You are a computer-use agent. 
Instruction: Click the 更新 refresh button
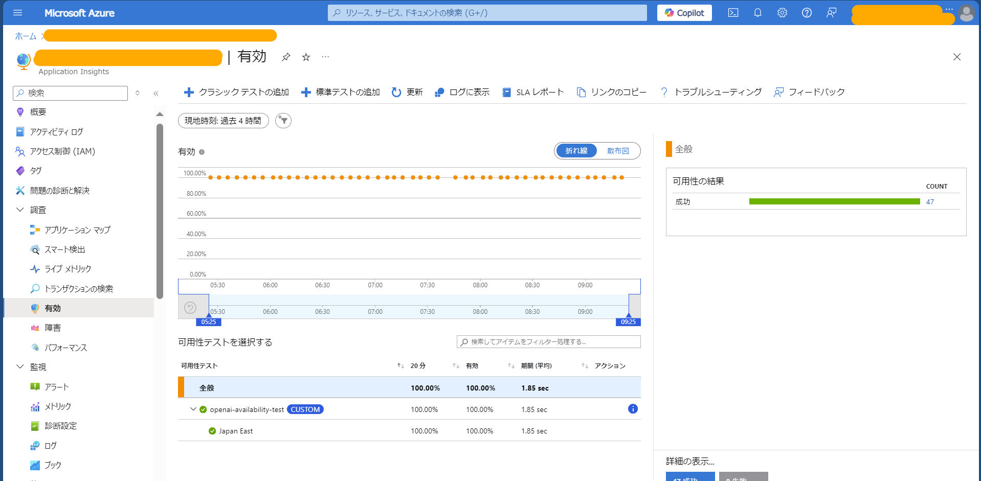407,92
